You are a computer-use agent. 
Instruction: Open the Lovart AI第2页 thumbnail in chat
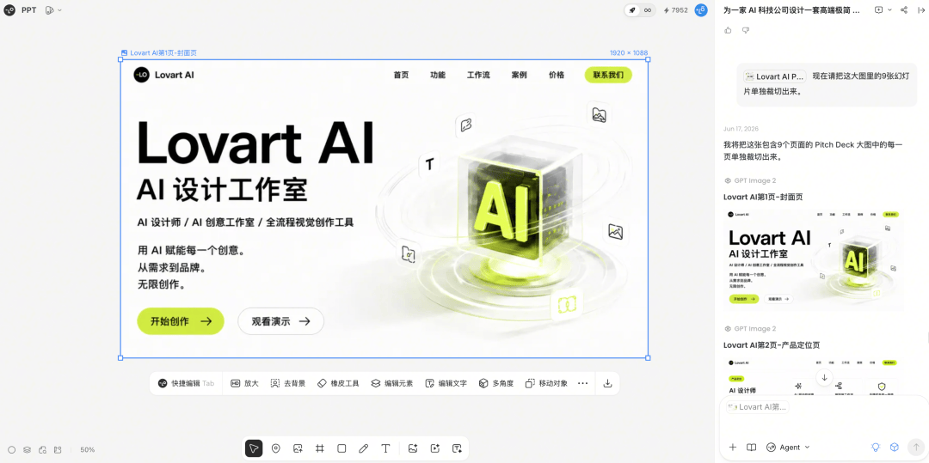pyautogui.click(x=814, y=375)
